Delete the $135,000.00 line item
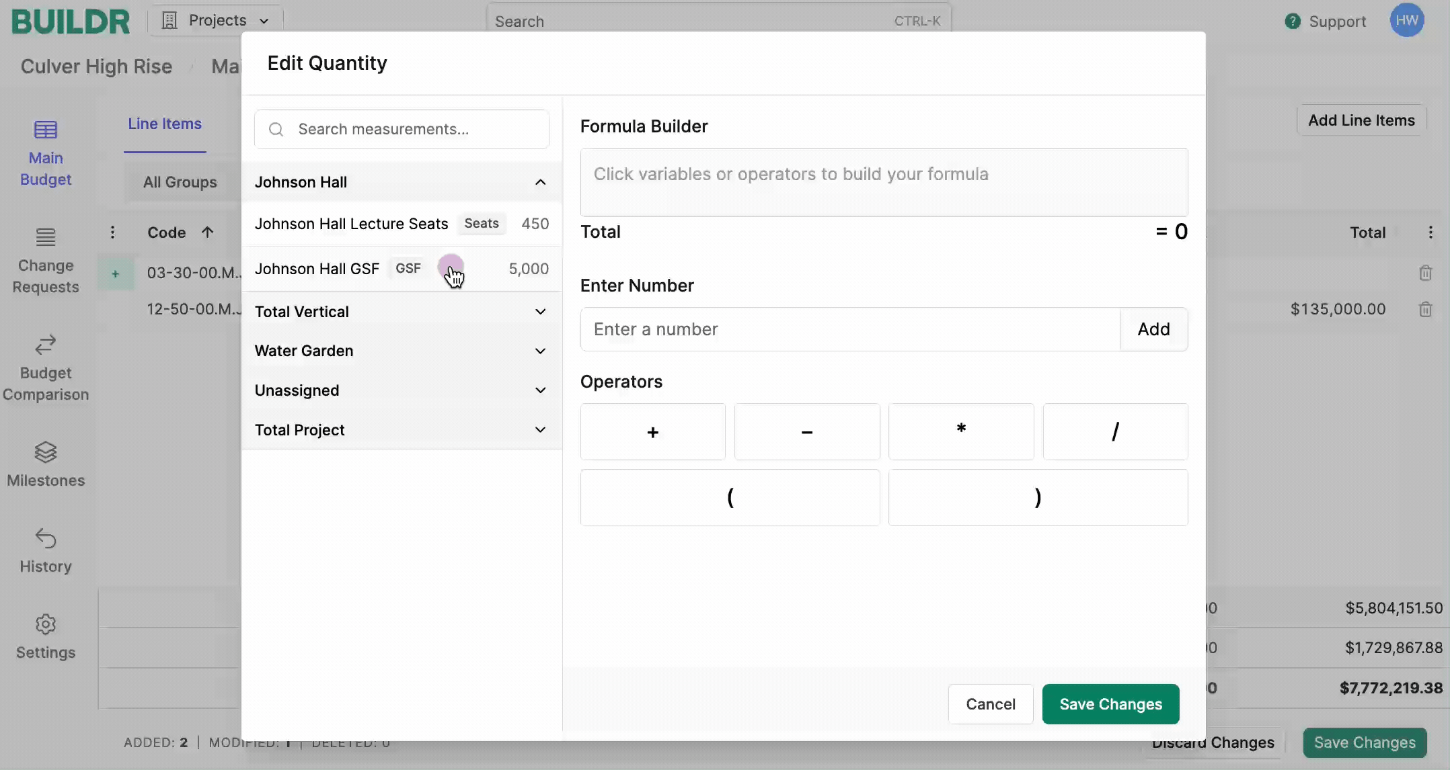The image size is (1450, 770). click(x=1425, y=310)
